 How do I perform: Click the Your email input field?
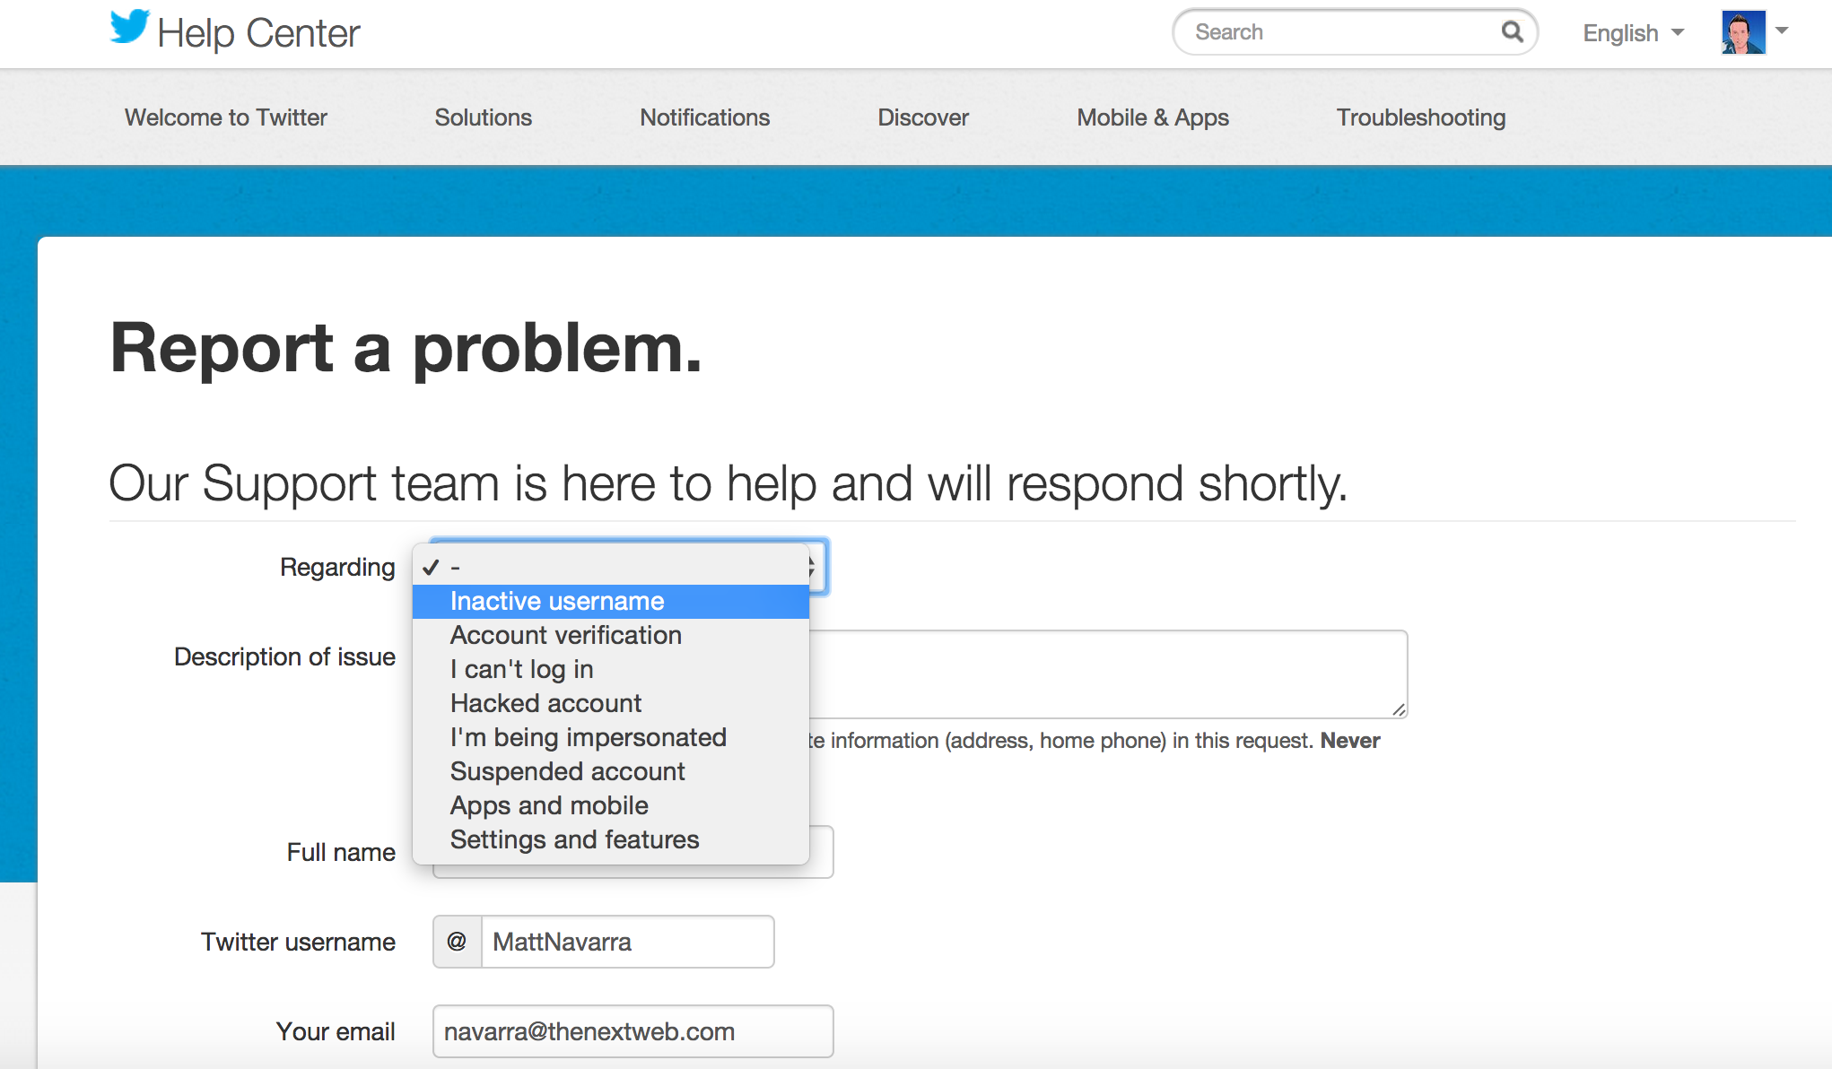point(632,1031)
